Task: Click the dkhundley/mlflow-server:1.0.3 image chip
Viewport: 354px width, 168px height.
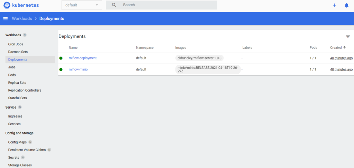Action: (x=199, y=58)
